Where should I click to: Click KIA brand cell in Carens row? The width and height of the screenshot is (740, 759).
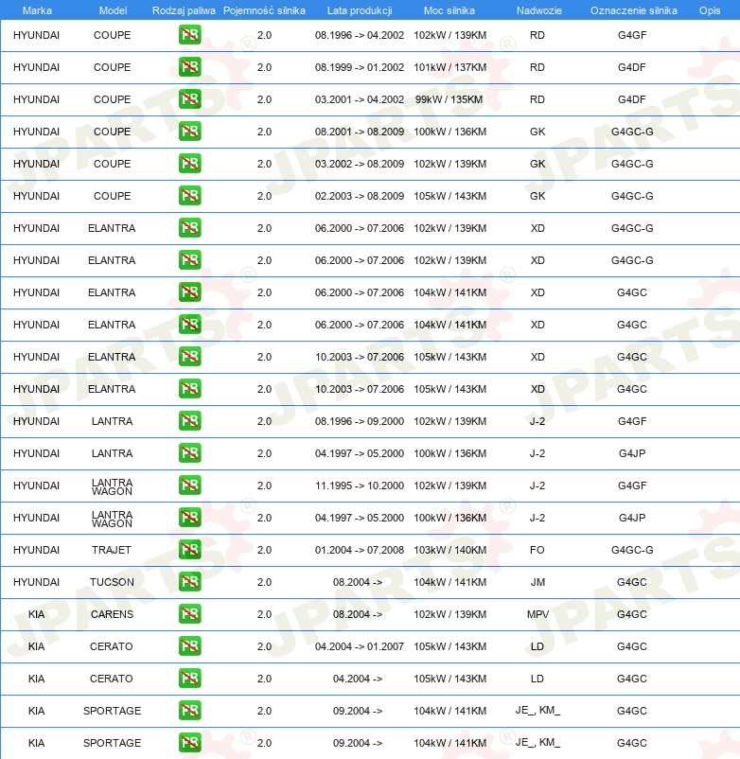(x=36, y=614)
